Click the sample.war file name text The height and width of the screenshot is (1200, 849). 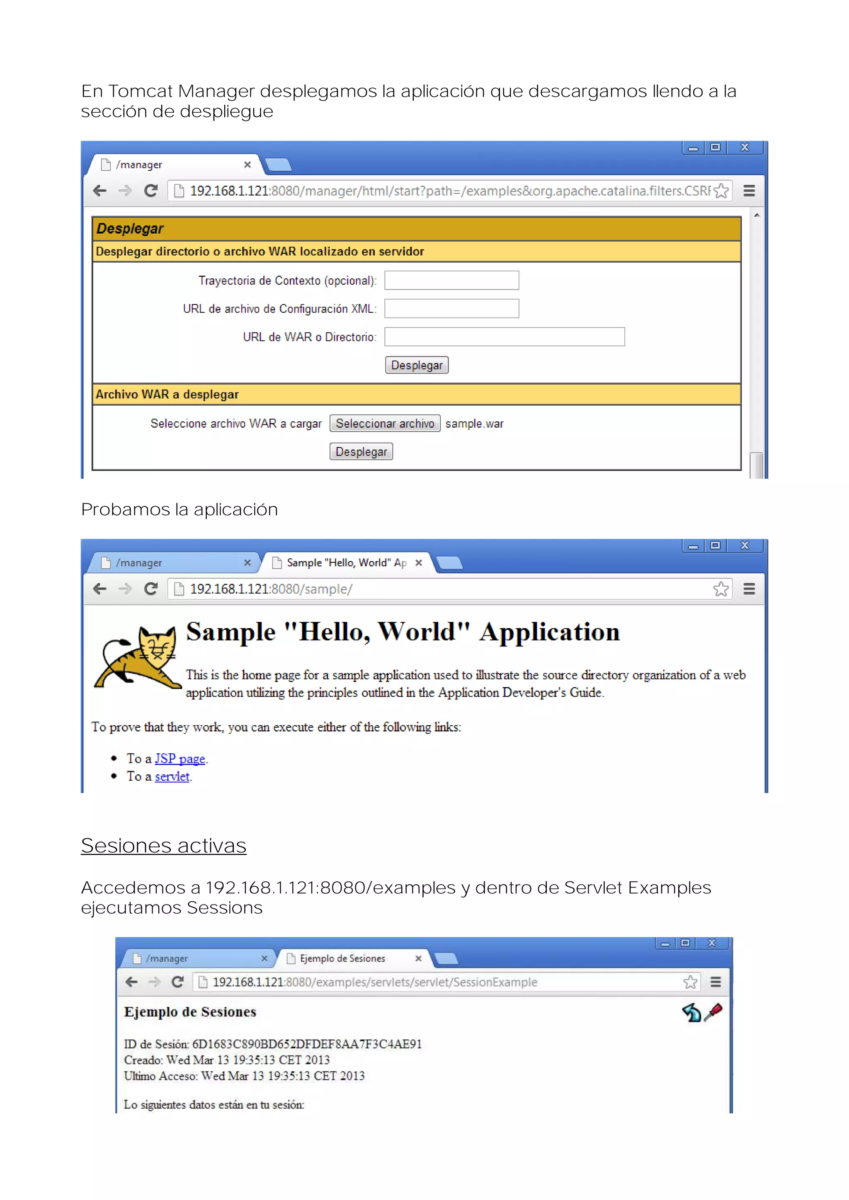474,424
